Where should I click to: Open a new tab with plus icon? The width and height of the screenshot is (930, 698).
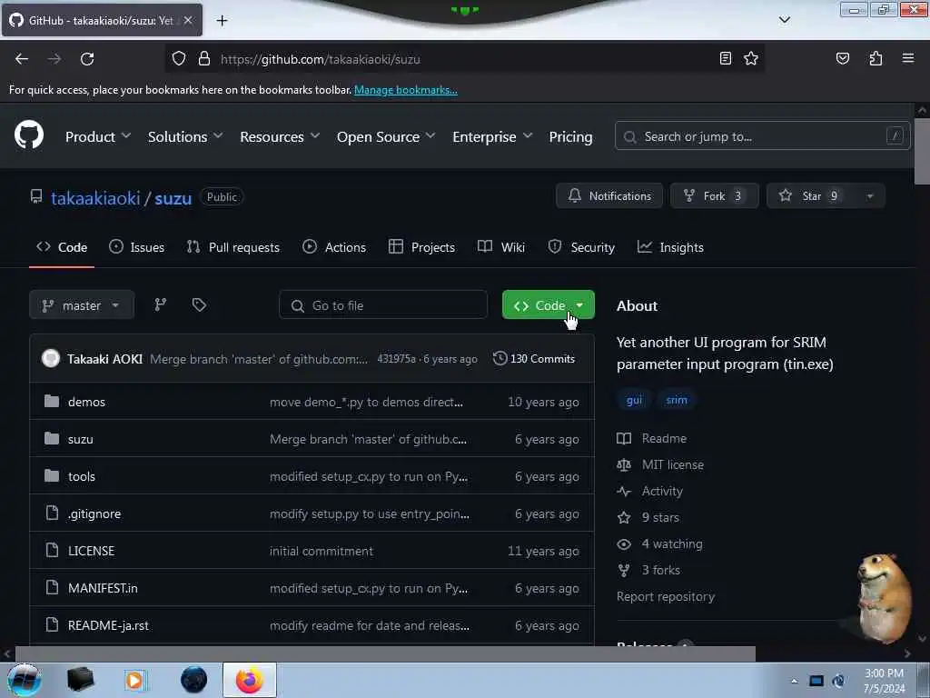point(222,21)
